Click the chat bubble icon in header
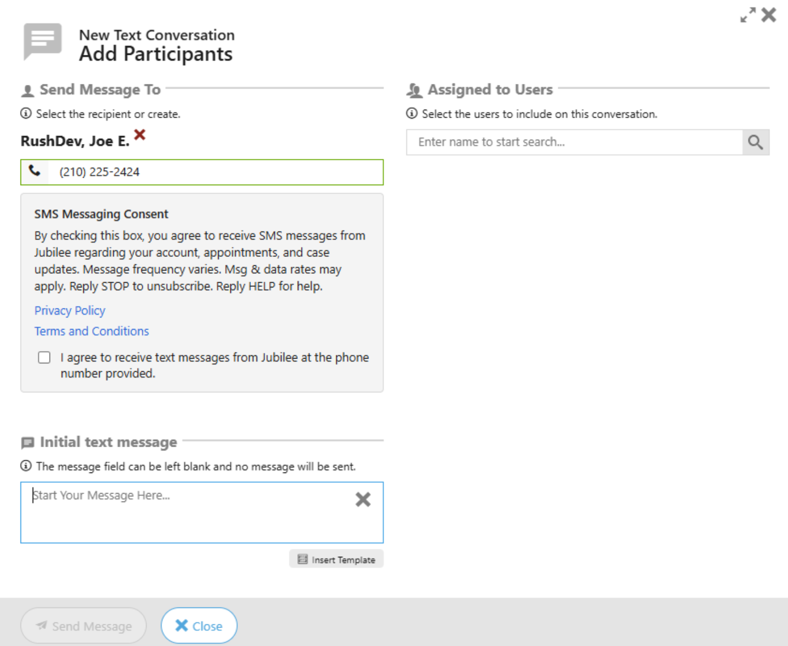Screen dimensions: 788x646 click(43, 41)
